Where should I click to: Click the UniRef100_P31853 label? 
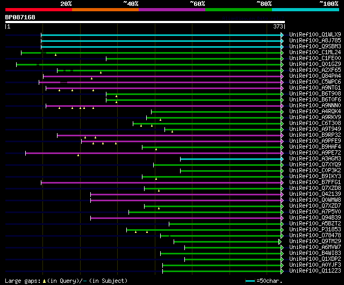coord(315,230)
